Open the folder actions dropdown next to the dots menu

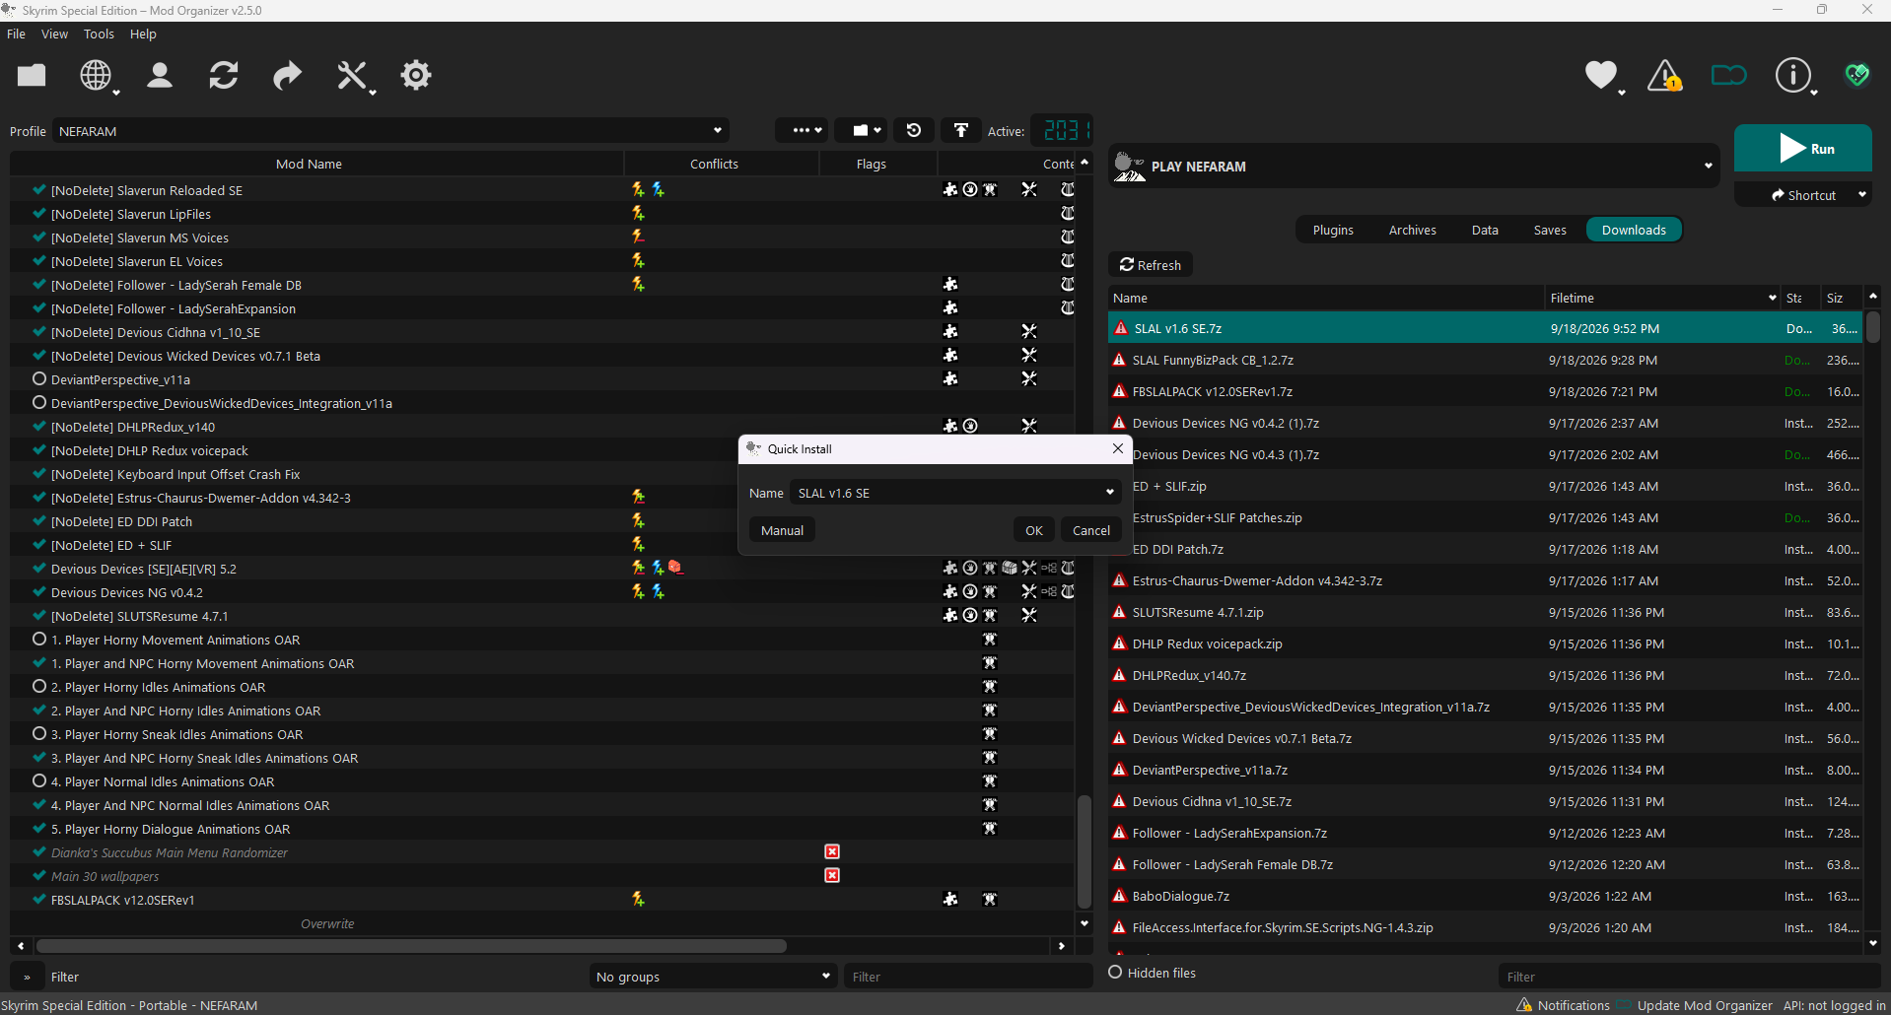862,130
